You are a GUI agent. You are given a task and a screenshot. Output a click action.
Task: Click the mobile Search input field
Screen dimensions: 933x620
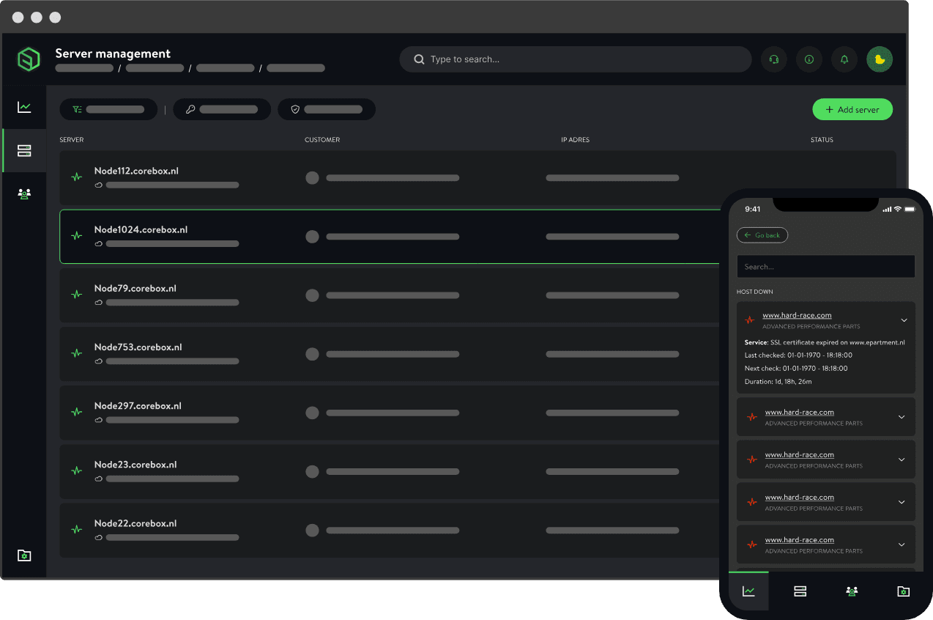coord(825,266)
